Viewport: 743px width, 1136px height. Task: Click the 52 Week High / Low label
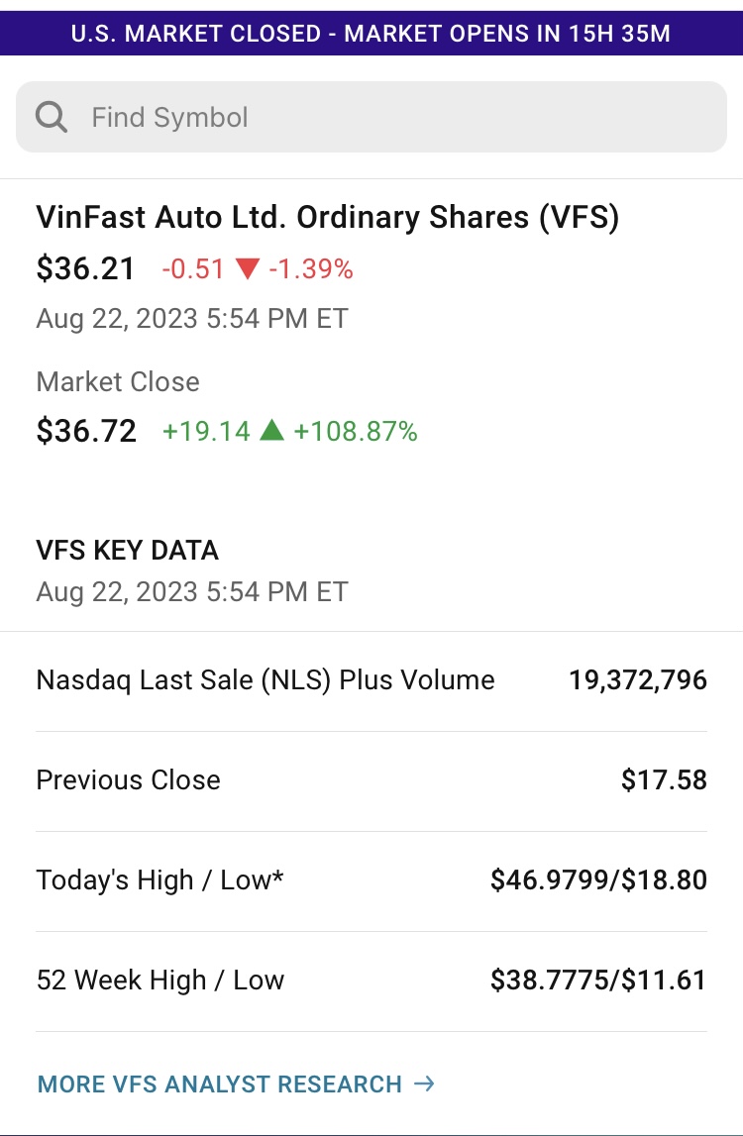click(159, 981)
